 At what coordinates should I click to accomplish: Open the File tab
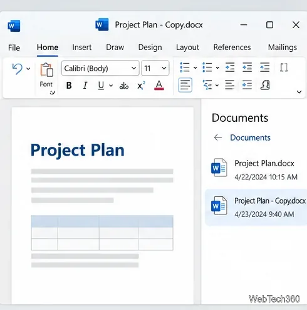(14, 47)
